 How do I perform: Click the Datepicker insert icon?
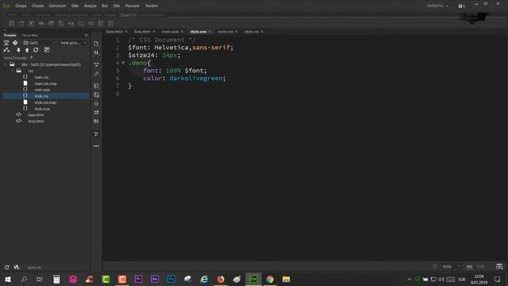31,23
